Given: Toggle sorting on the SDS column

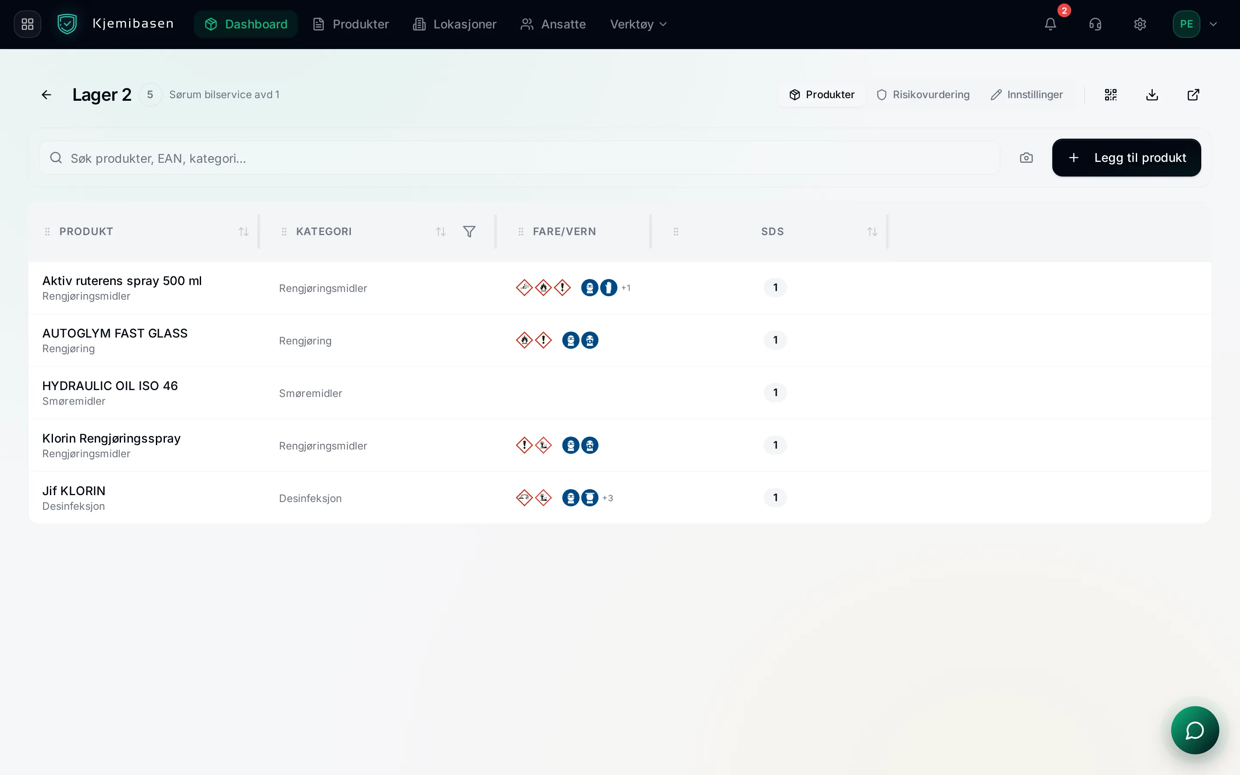Looking at the screenshot, I should (871, 232).
